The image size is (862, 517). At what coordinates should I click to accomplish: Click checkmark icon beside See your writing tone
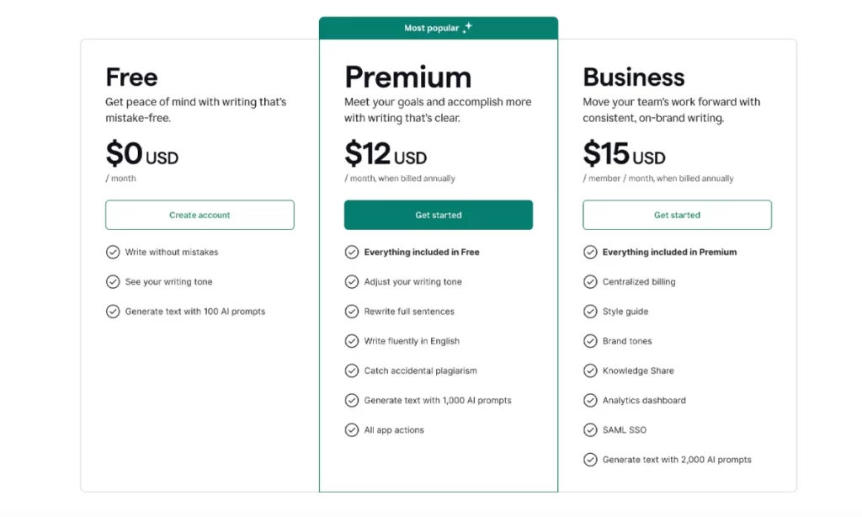coord(113,282)
